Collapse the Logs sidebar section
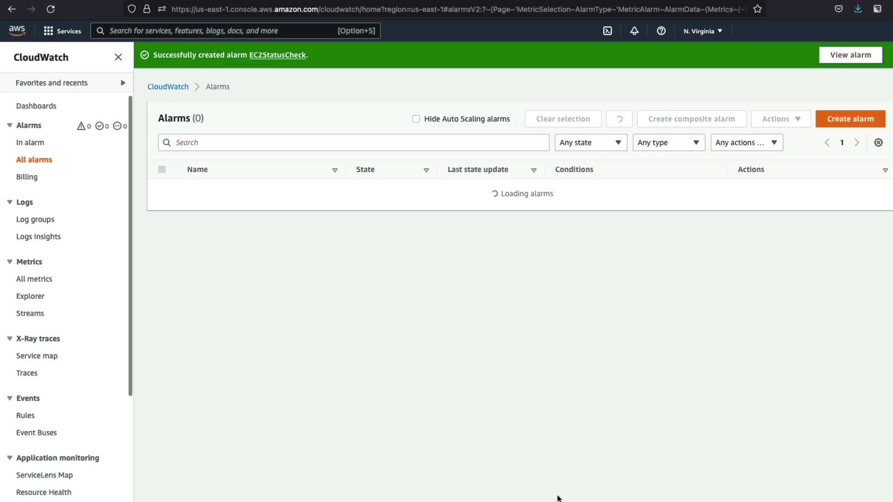 pos(10,202)
